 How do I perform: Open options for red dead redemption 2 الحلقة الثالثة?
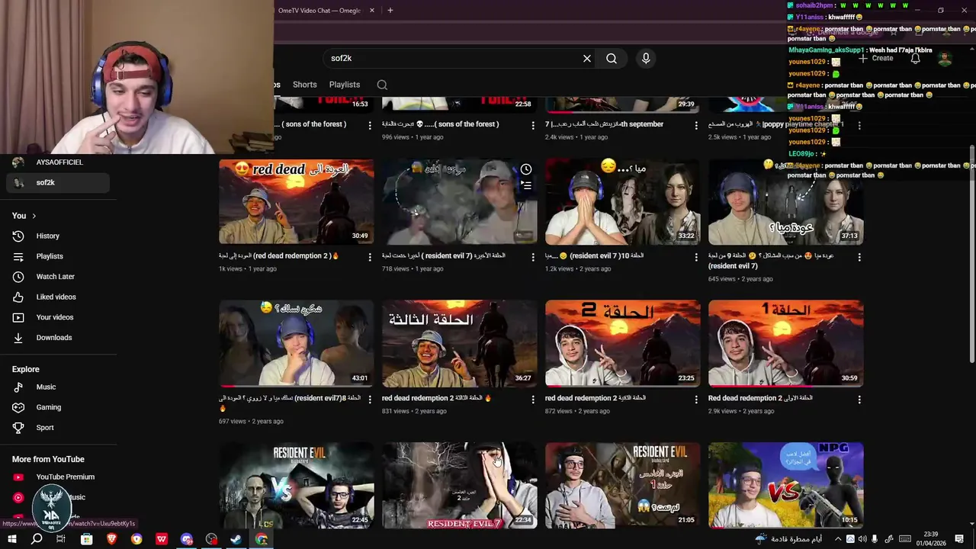(533, 400)
